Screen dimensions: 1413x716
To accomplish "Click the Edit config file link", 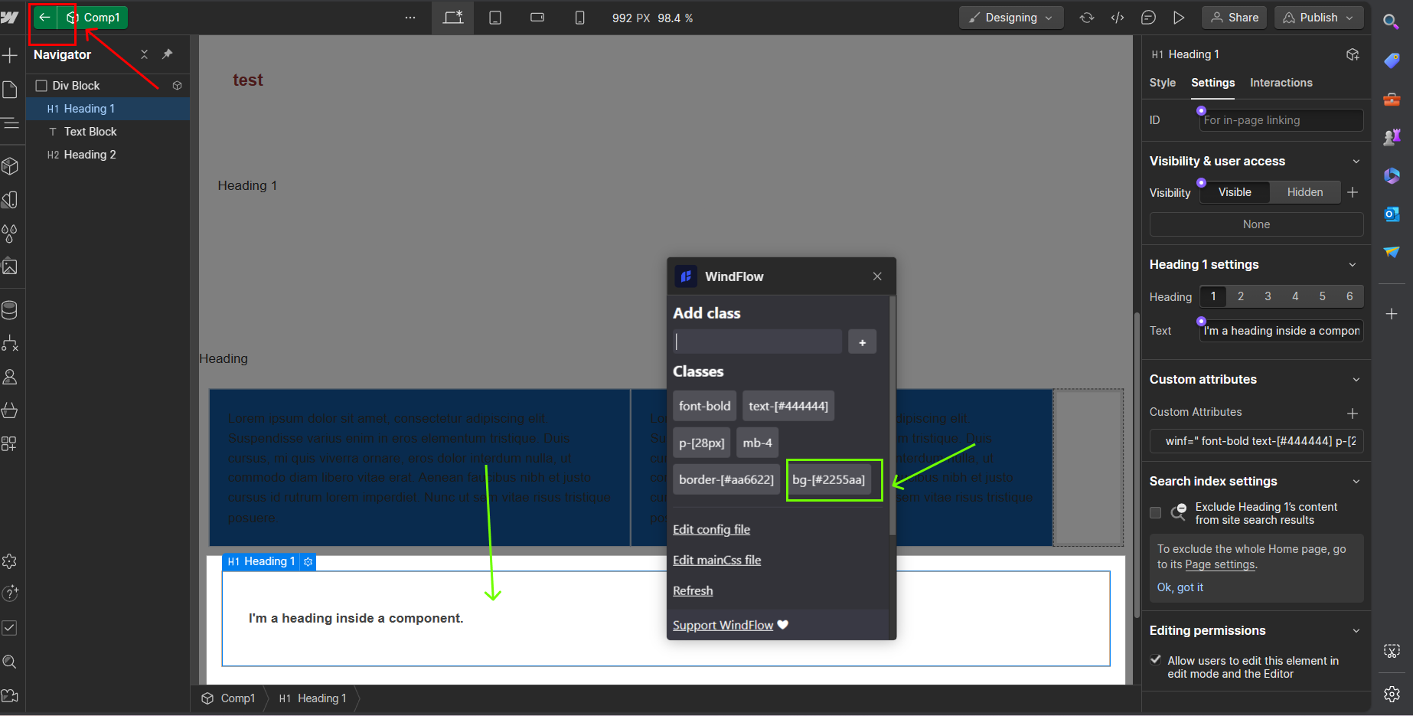I will point(711,530).
